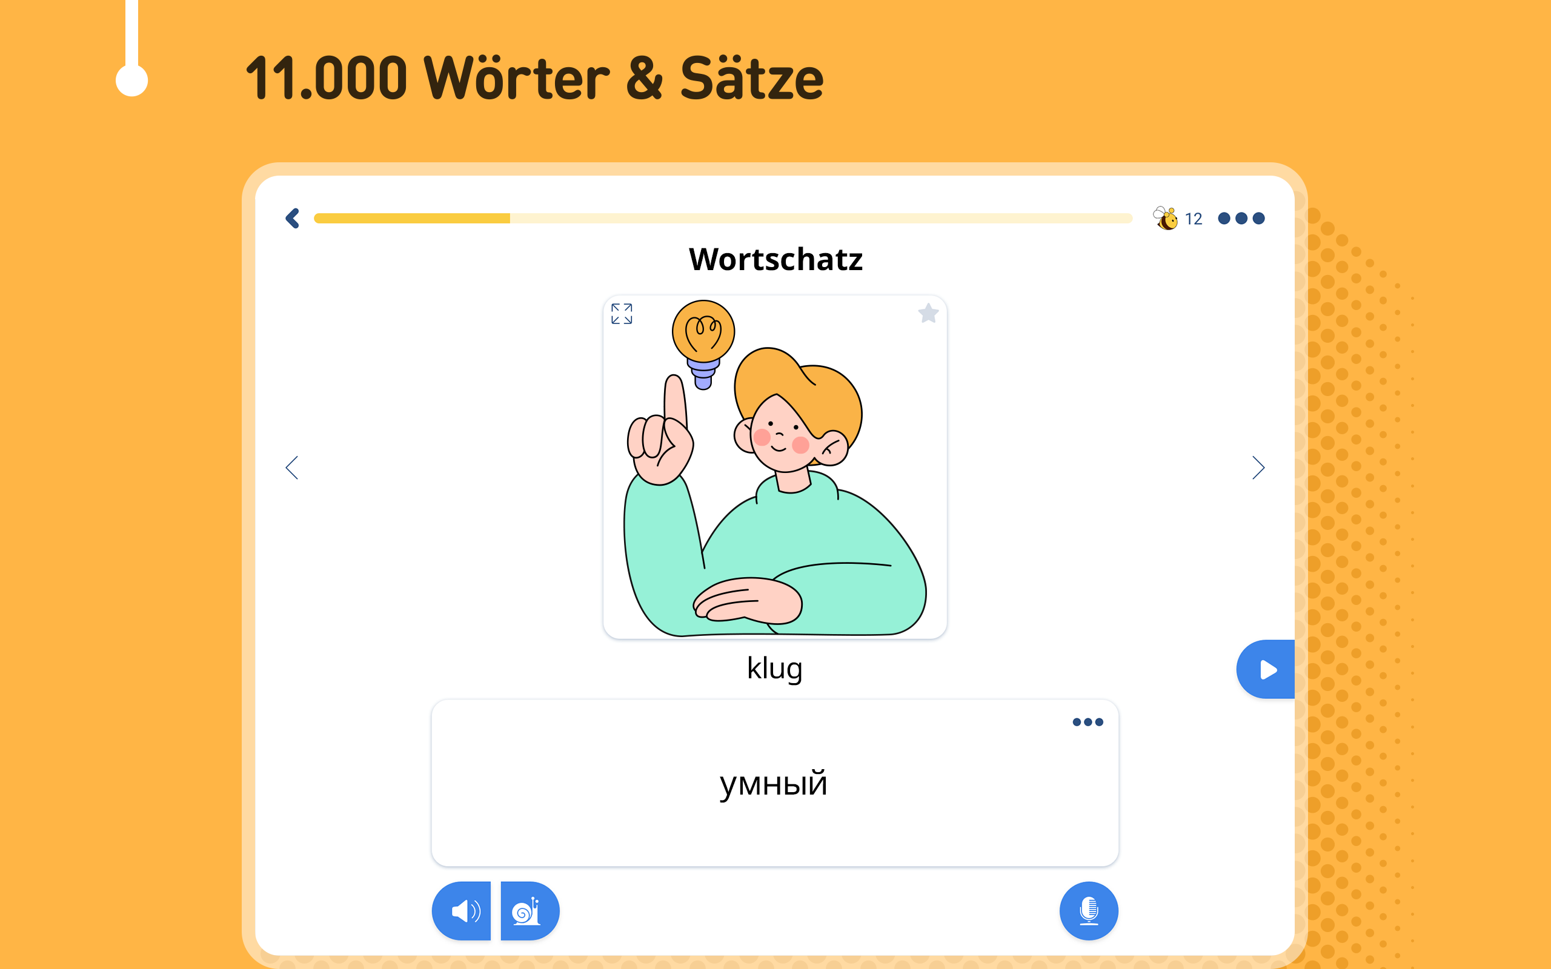Play the word audio with the speaker button
Image resolution: width=1551 pixels, height=969 pixels.
pos(462,911)
